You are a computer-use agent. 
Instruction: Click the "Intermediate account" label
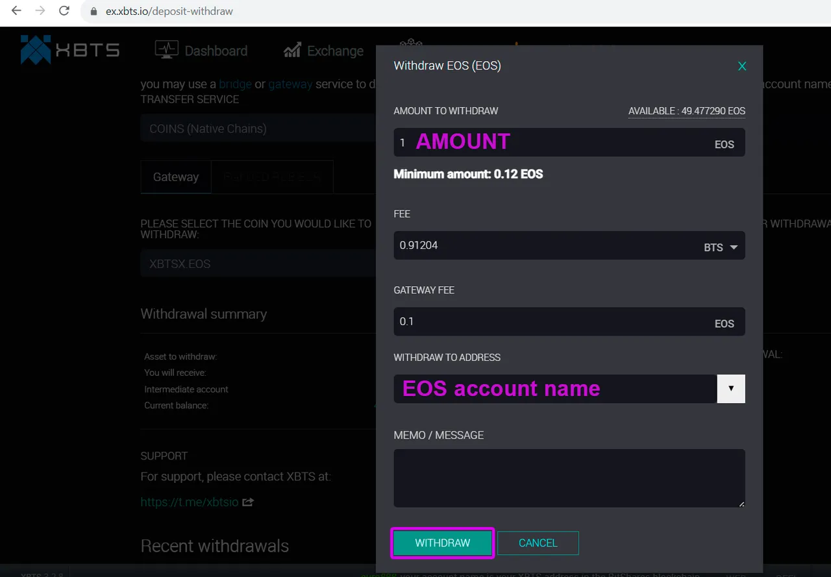pyautogui.click(x=186, y=389)
